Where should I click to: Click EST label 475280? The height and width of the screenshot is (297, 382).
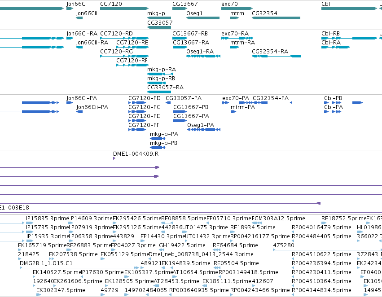pyautogui.click(x=284, y=245)
